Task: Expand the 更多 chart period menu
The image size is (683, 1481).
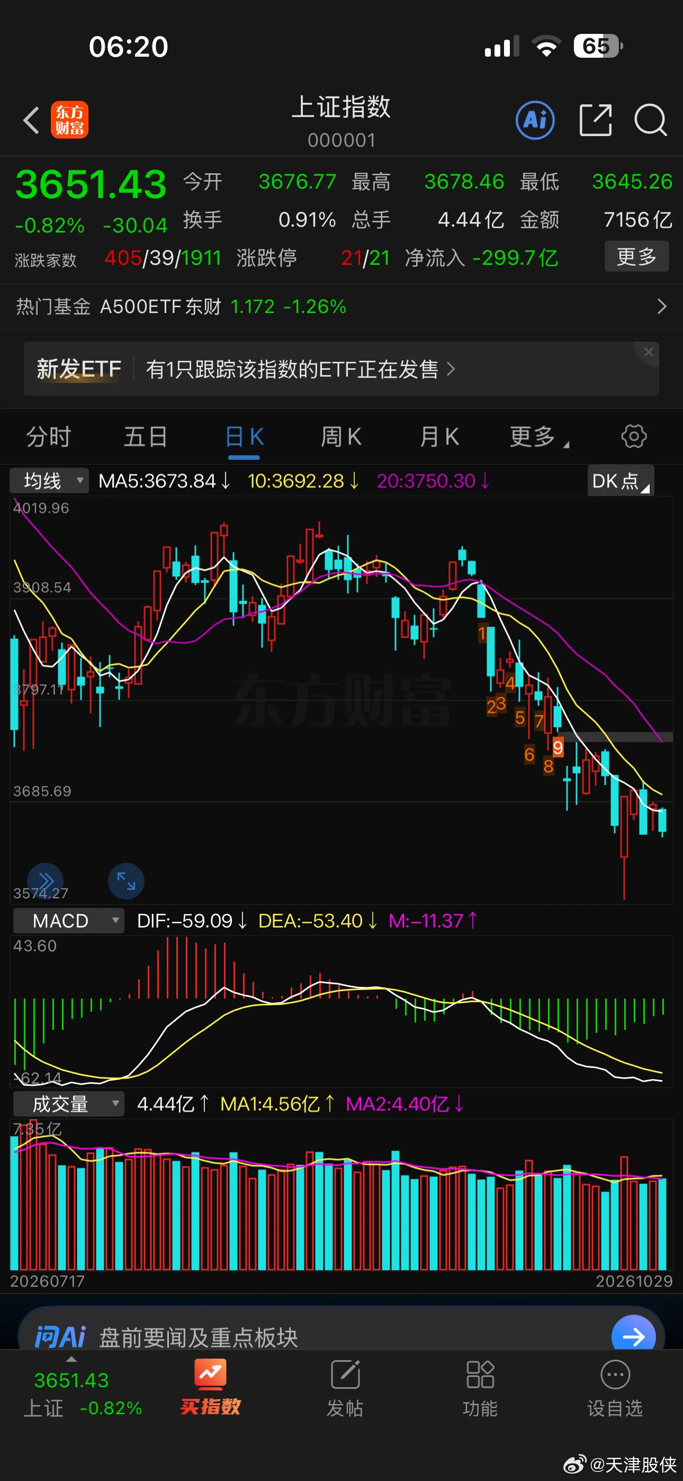Action: click(538, 437)
